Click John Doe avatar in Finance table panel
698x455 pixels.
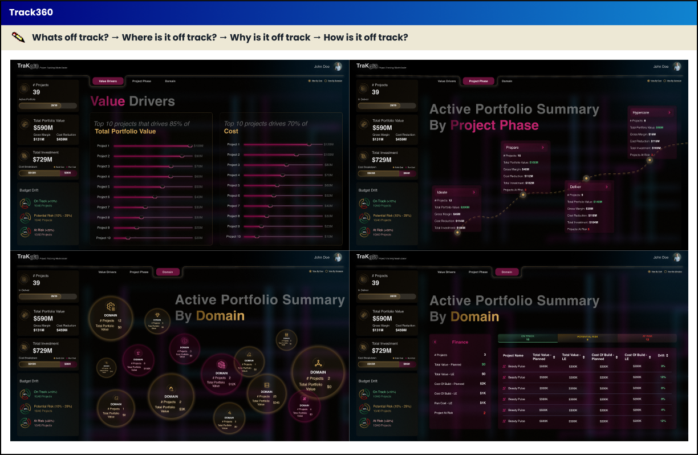point(677,258)
